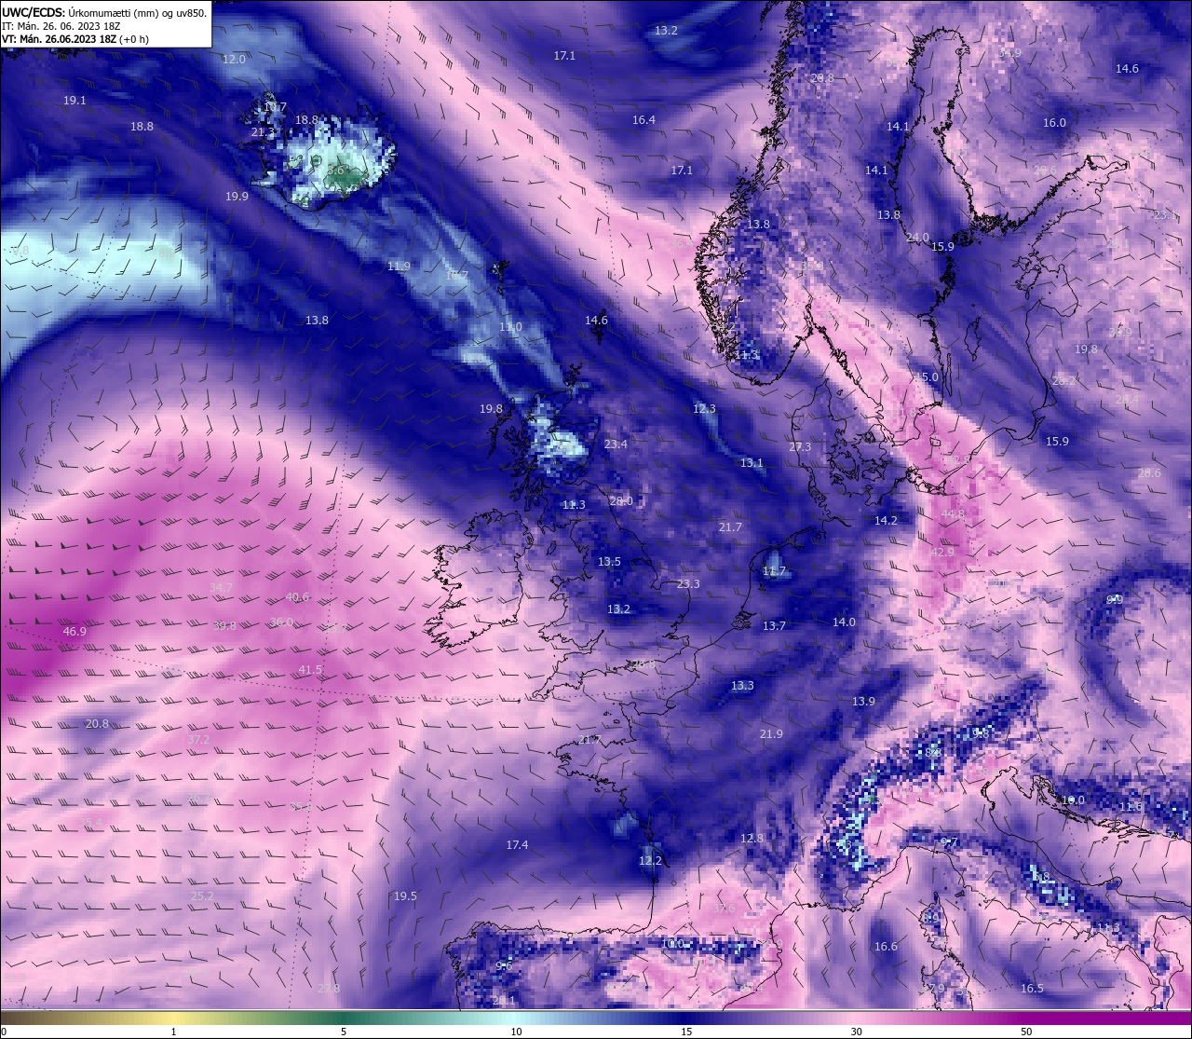This screenshot has height=1039, width=1192.
Task: Click the 39.8 value label
Action: click(224, 626)
